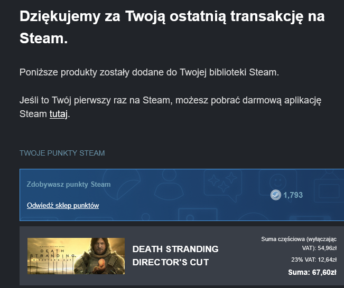Click the subtotal 'Suma częściowa' text

(x=299, y=243)
